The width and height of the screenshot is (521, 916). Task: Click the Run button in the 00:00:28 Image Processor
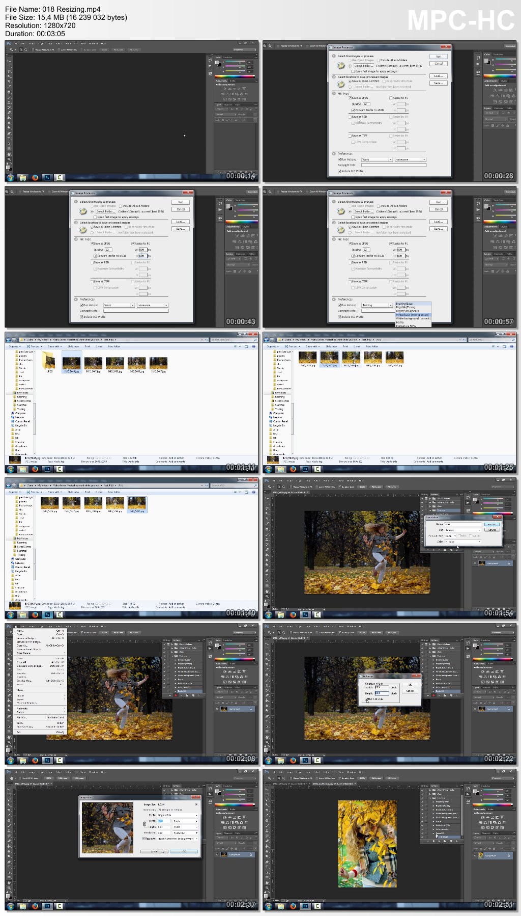click(x=439, y=57)
